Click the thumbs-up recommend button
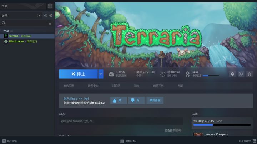257x144 pixels. [x=119, y=100]
